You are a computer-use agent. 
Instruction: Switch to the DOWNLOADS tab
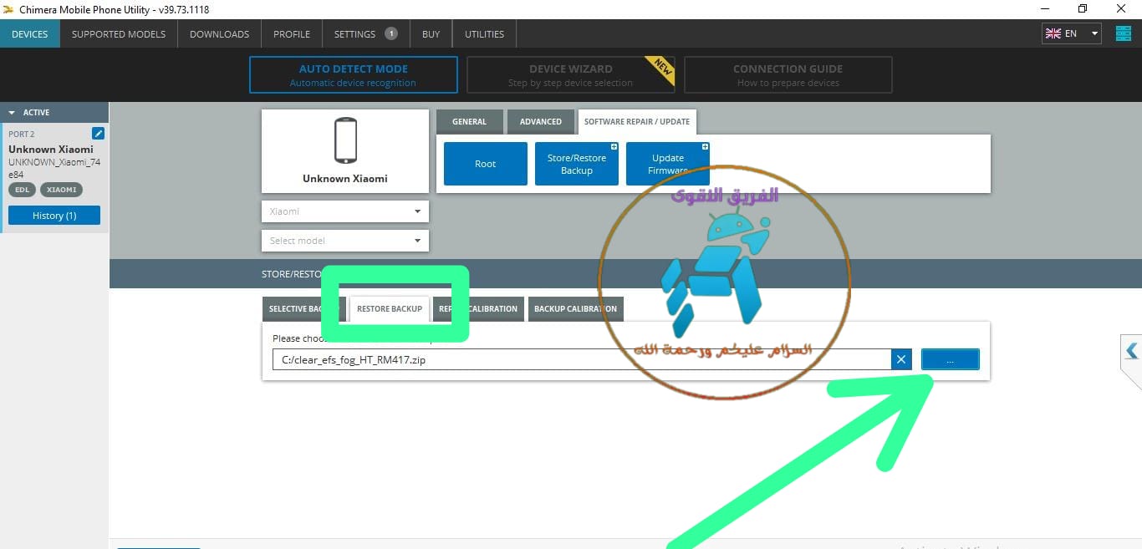point(219,34)
